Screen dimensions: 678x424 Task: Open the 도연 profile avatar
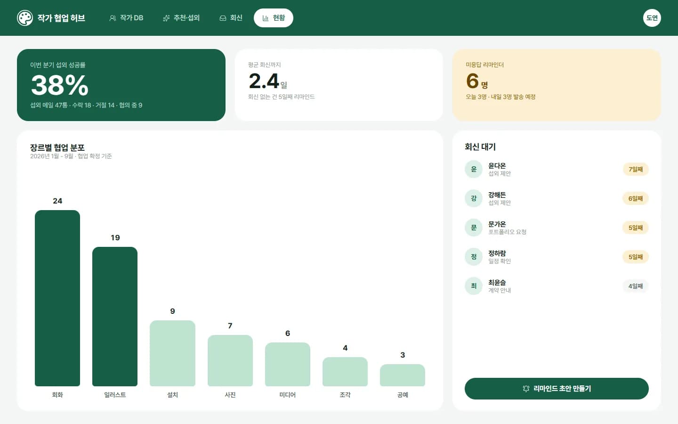point(652,18)
